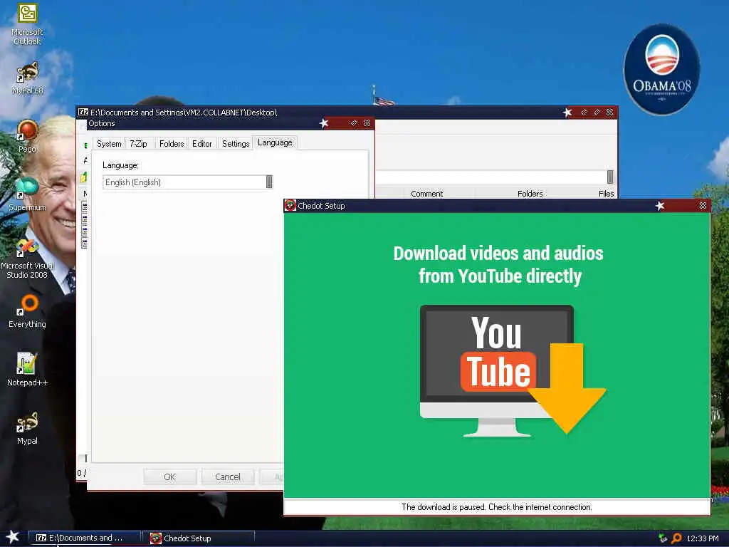Viewport: 729px width, 547px height.
Task: Maximize the 7-Zip file manager window
Action: [x=597, y=112]
